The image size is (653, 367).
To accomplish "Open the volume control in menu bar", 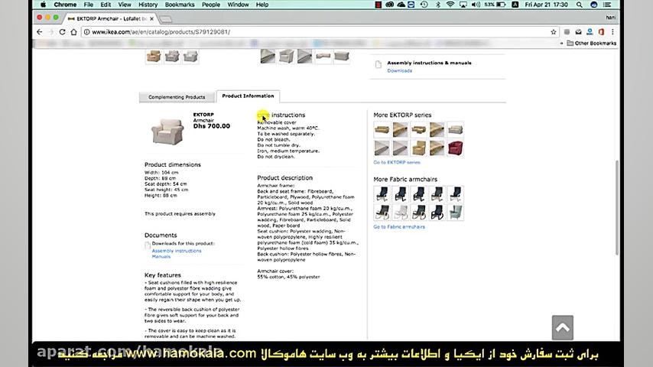I will [475, 5].
